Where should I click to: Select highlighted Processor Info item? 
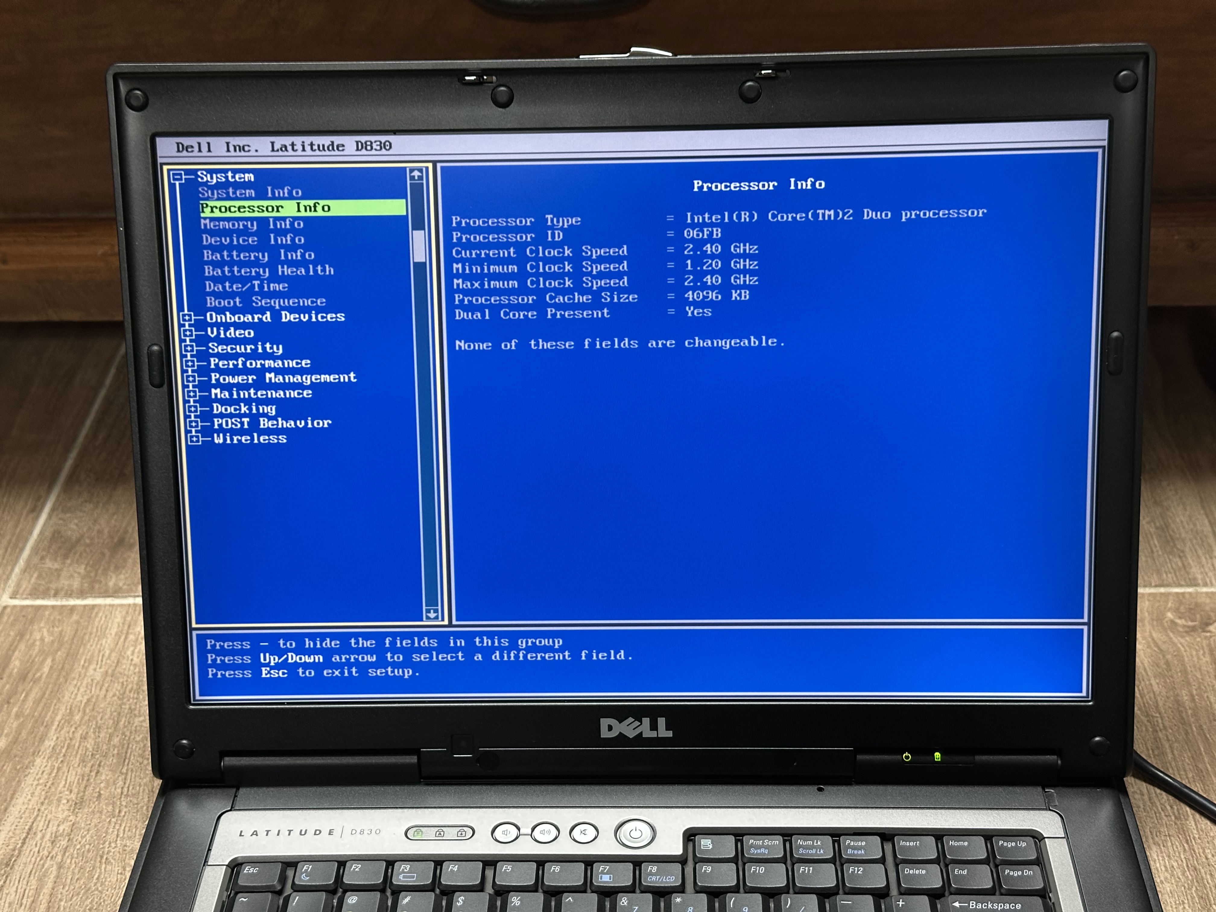265,208
